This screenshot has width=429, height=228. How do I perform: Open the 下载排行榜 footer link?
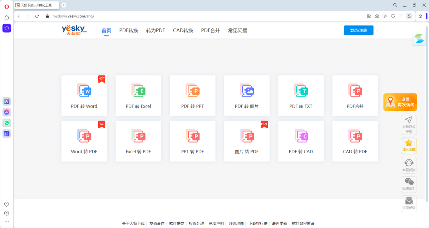pyautogui.click(x=258, y=223)
